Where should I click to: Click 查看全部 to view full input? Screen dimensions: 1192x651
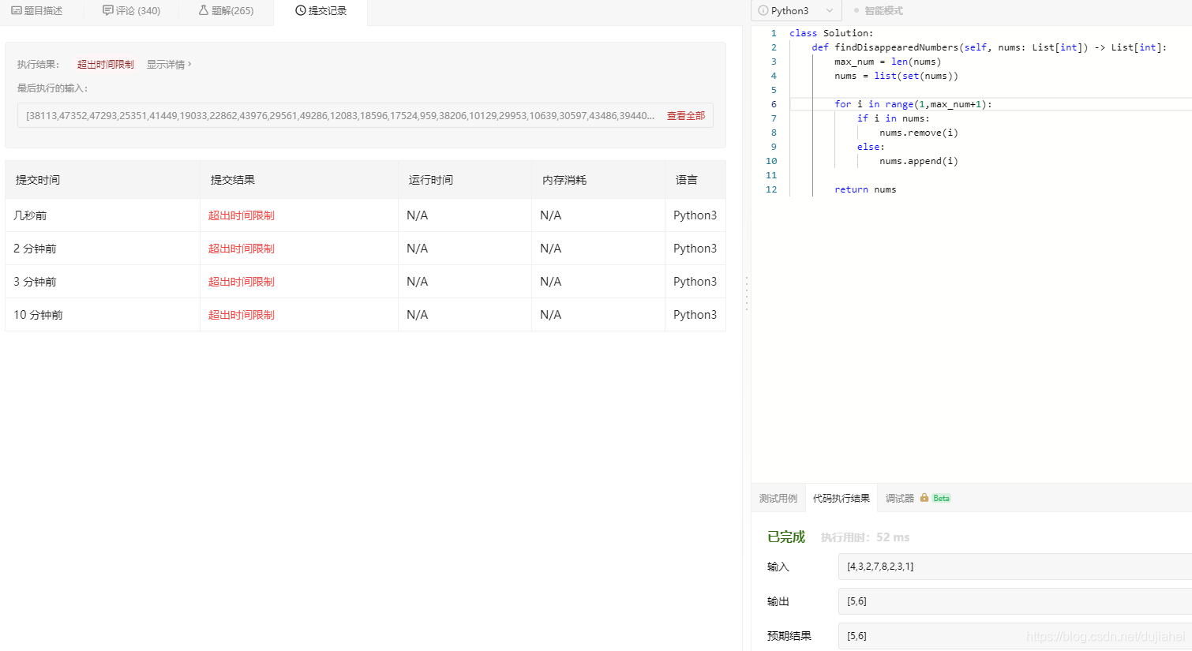[686, 116]
